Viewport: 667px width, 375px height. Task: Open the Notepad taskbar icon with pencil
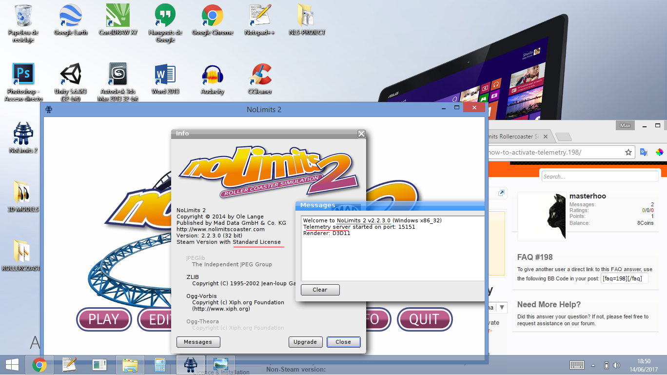click(69, 365)
